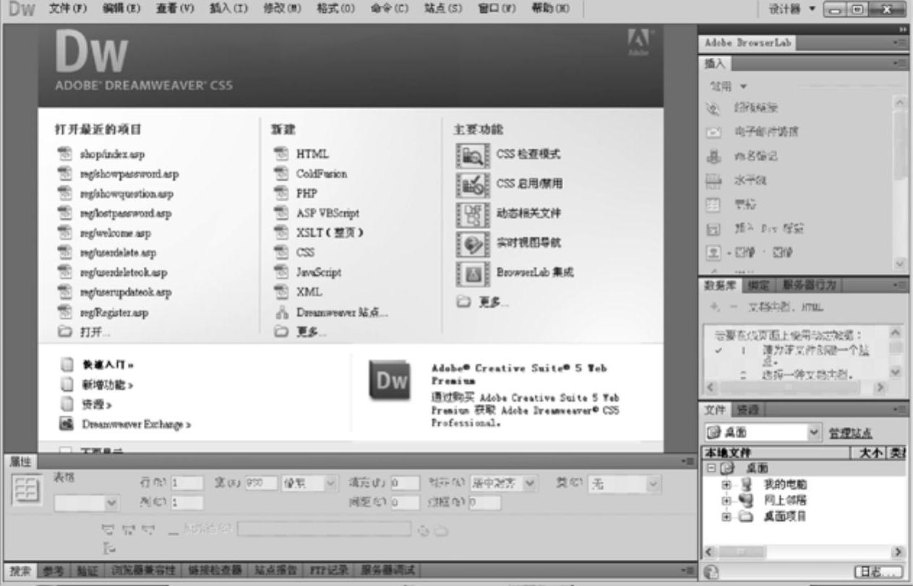The height and width of the screenshot is (586, 913).
Task: Click the document icon beside ColdFusion
Action: pos(281,173)
